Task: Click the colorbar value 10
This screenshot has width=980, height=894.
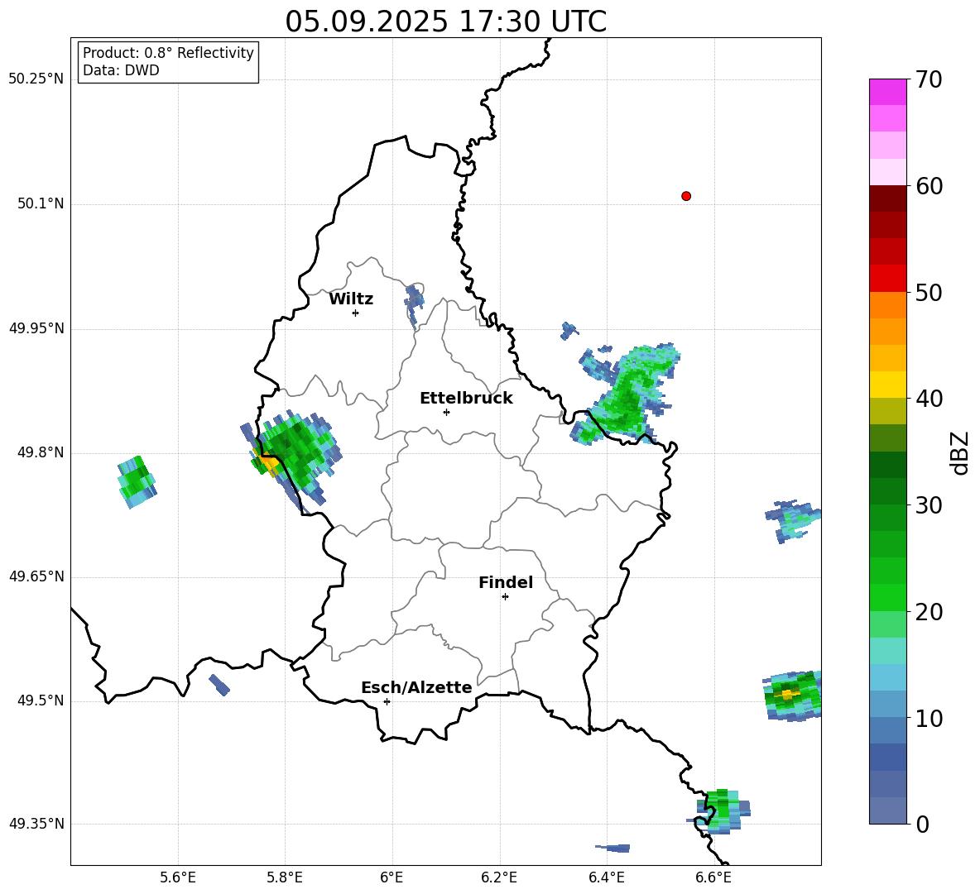Action: (x=929, y=718)
